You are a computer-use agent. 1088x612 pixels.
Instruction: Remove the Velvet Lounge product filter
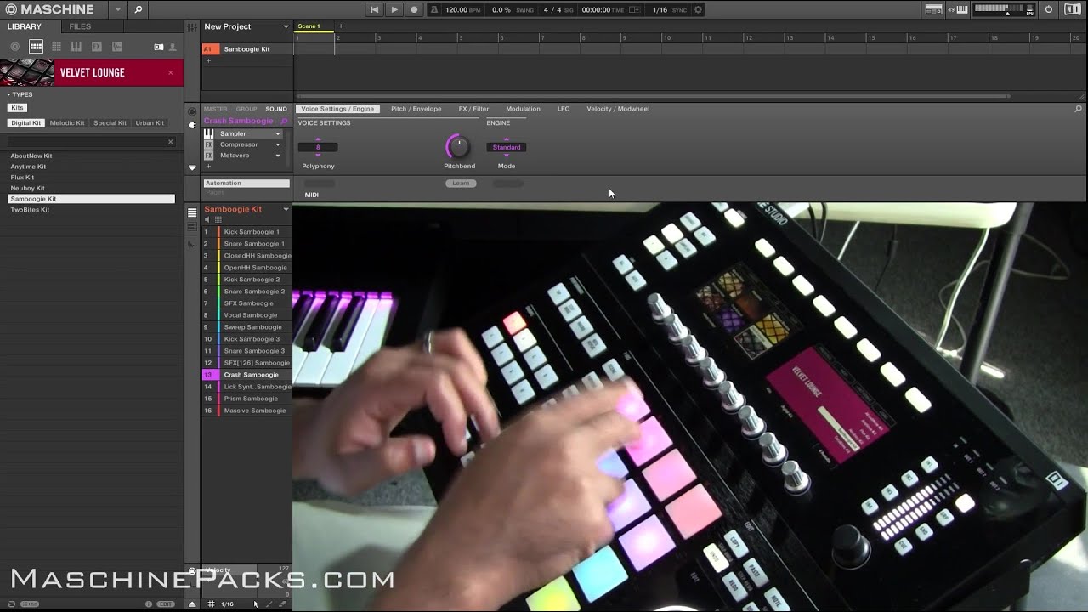(170, 72)
